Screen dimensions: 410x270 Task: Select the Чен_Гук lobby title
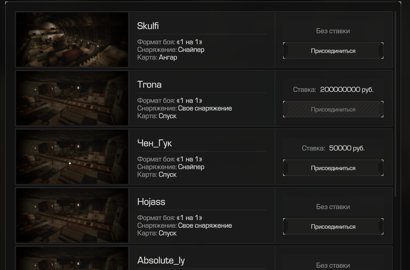(x=155, y=143)
